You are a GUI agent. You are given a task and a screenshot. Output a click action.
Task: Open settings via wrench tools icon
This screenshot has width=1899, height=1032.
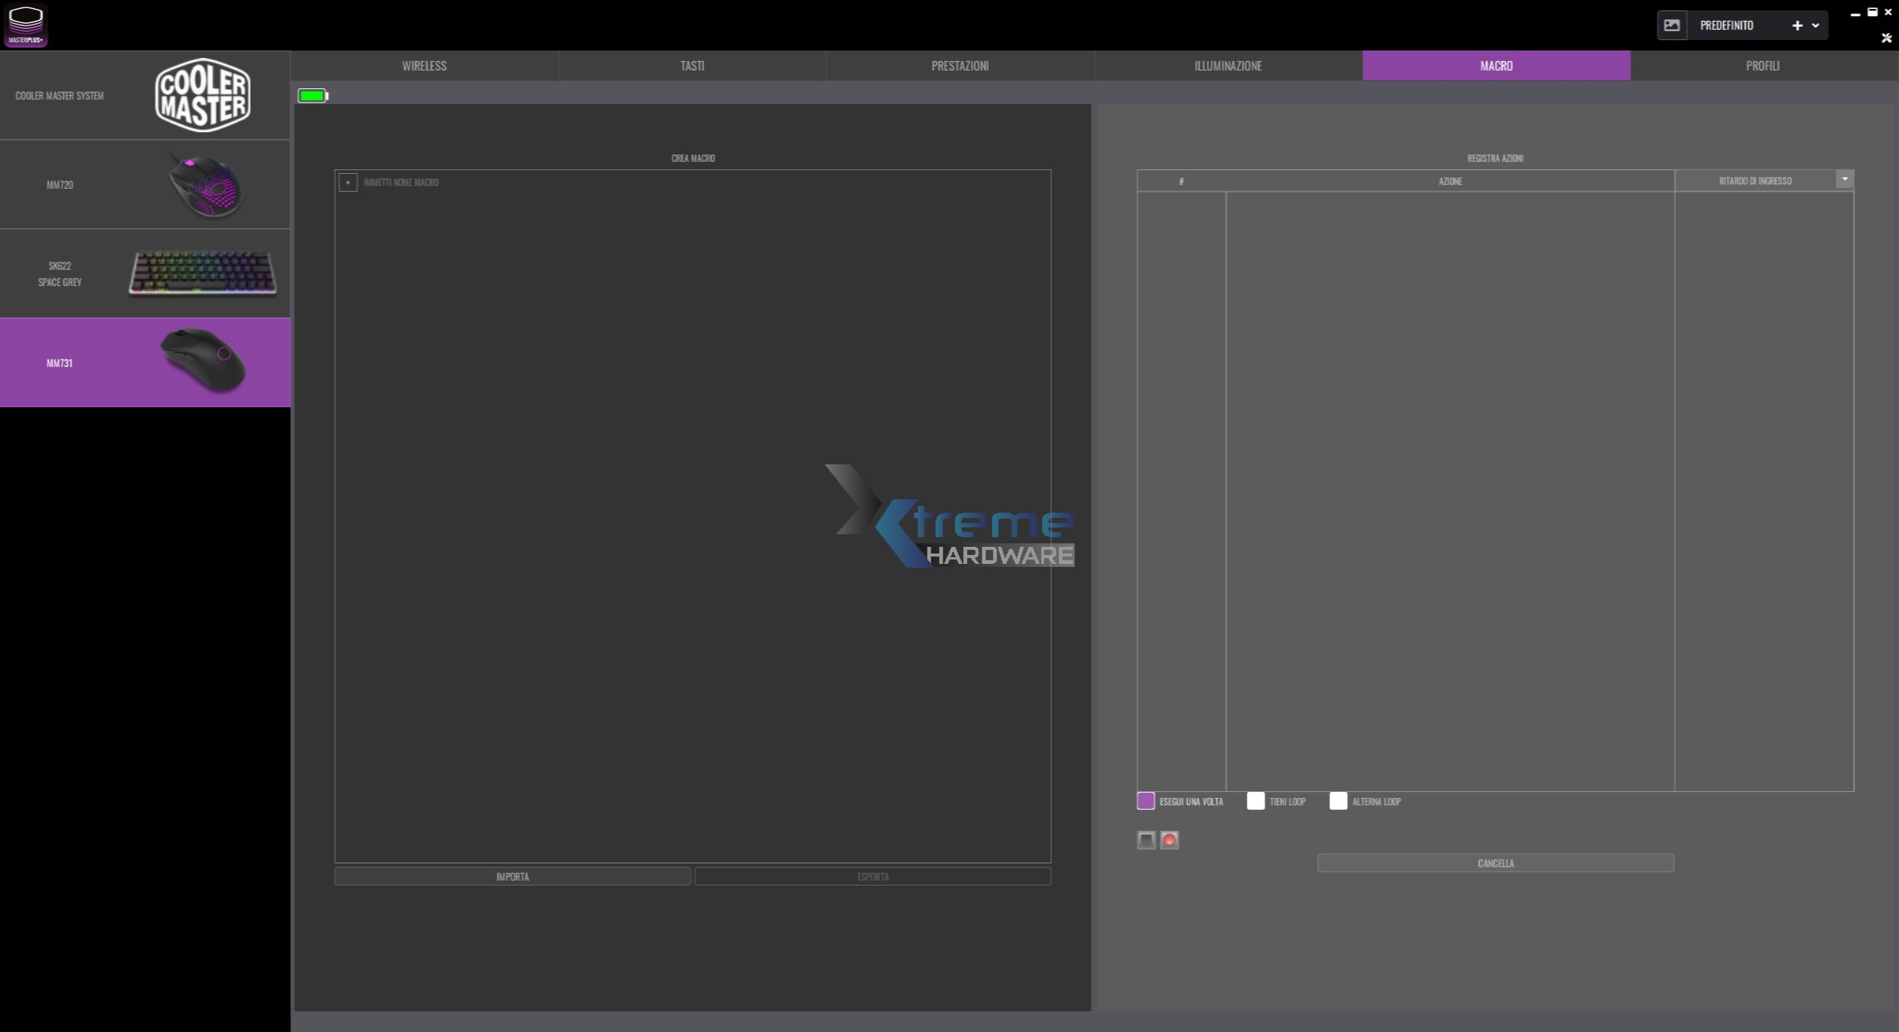(x=1886, y=38)
